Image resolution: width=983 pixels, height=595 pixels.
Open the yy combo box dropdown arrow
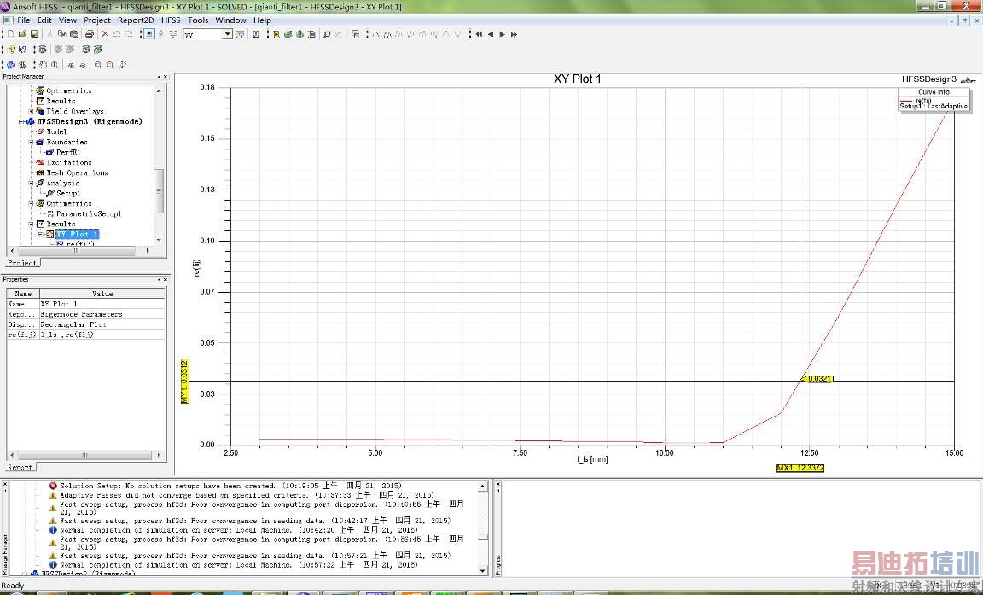coord(227,34)
